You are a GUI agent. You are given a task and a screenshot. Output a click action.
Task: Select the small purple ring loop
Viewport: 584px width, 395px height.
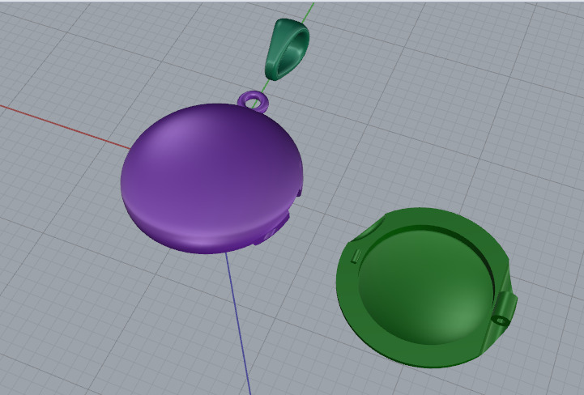pos(255,101)
